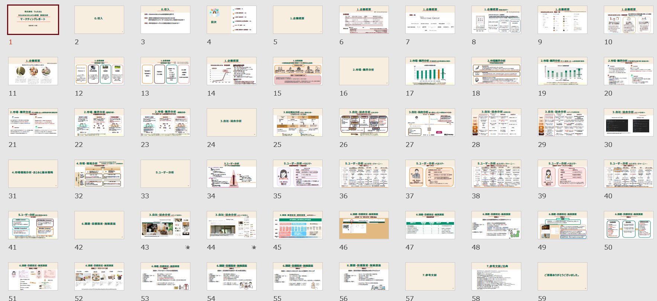Select slide 49 thumbnail
The image size is (657, 301).
pyautogui.click(x=563, y=225)
